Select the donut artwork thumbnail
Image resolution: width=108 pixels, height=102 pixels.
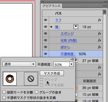[x=10, y=79]
